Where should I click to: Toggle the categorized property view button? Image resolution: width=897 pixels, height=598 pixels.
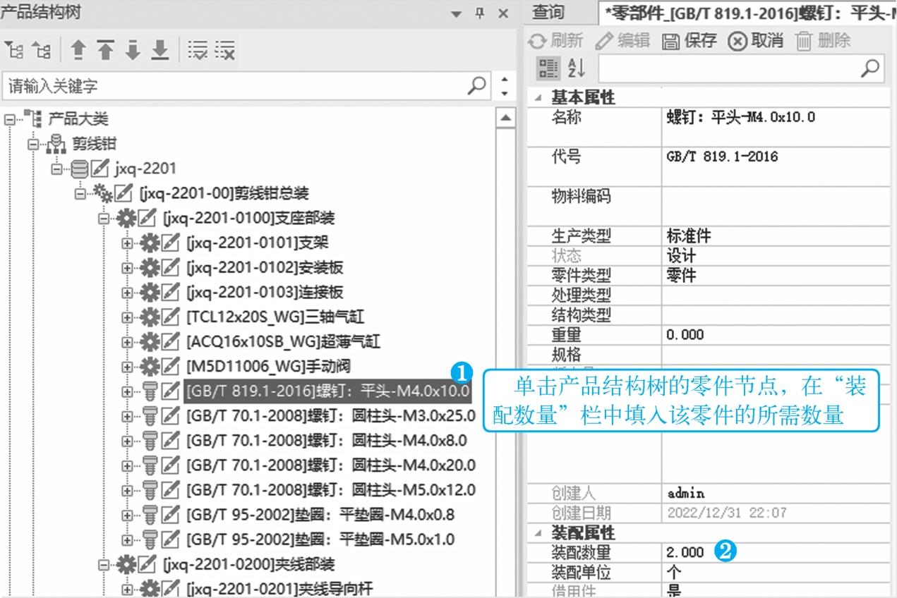point(548,68)
